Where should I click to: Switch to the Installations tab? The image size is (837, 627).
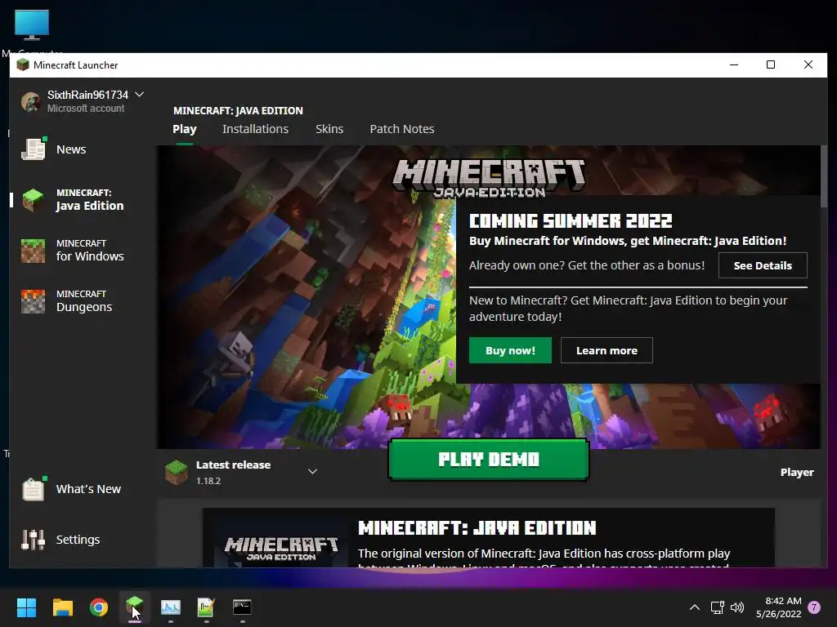pyautogui.click(x=255, y=129)
